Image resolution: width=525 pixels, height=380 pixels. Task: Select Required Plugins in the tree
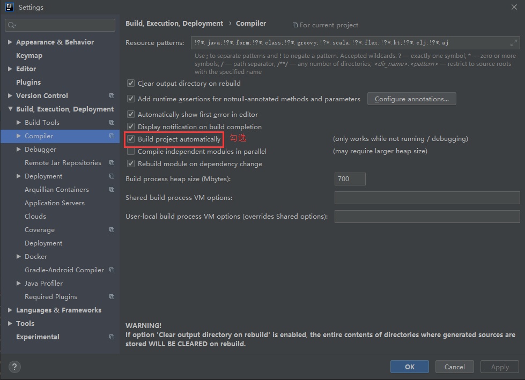(51, 297)
